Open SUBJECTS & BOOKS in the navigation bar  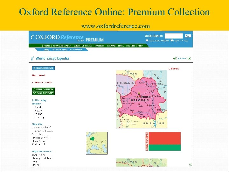click(83, 46)
